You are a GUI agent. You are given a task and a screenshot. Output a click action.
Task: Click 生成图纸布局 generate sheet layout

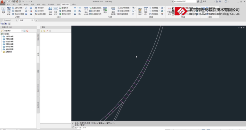[x=95, y=14]
